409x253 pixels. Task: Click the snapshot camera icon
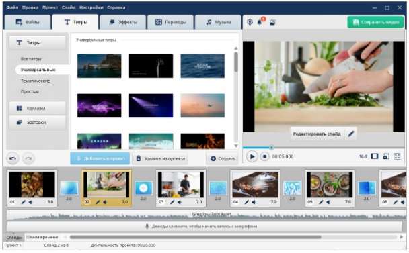[385, 156]
